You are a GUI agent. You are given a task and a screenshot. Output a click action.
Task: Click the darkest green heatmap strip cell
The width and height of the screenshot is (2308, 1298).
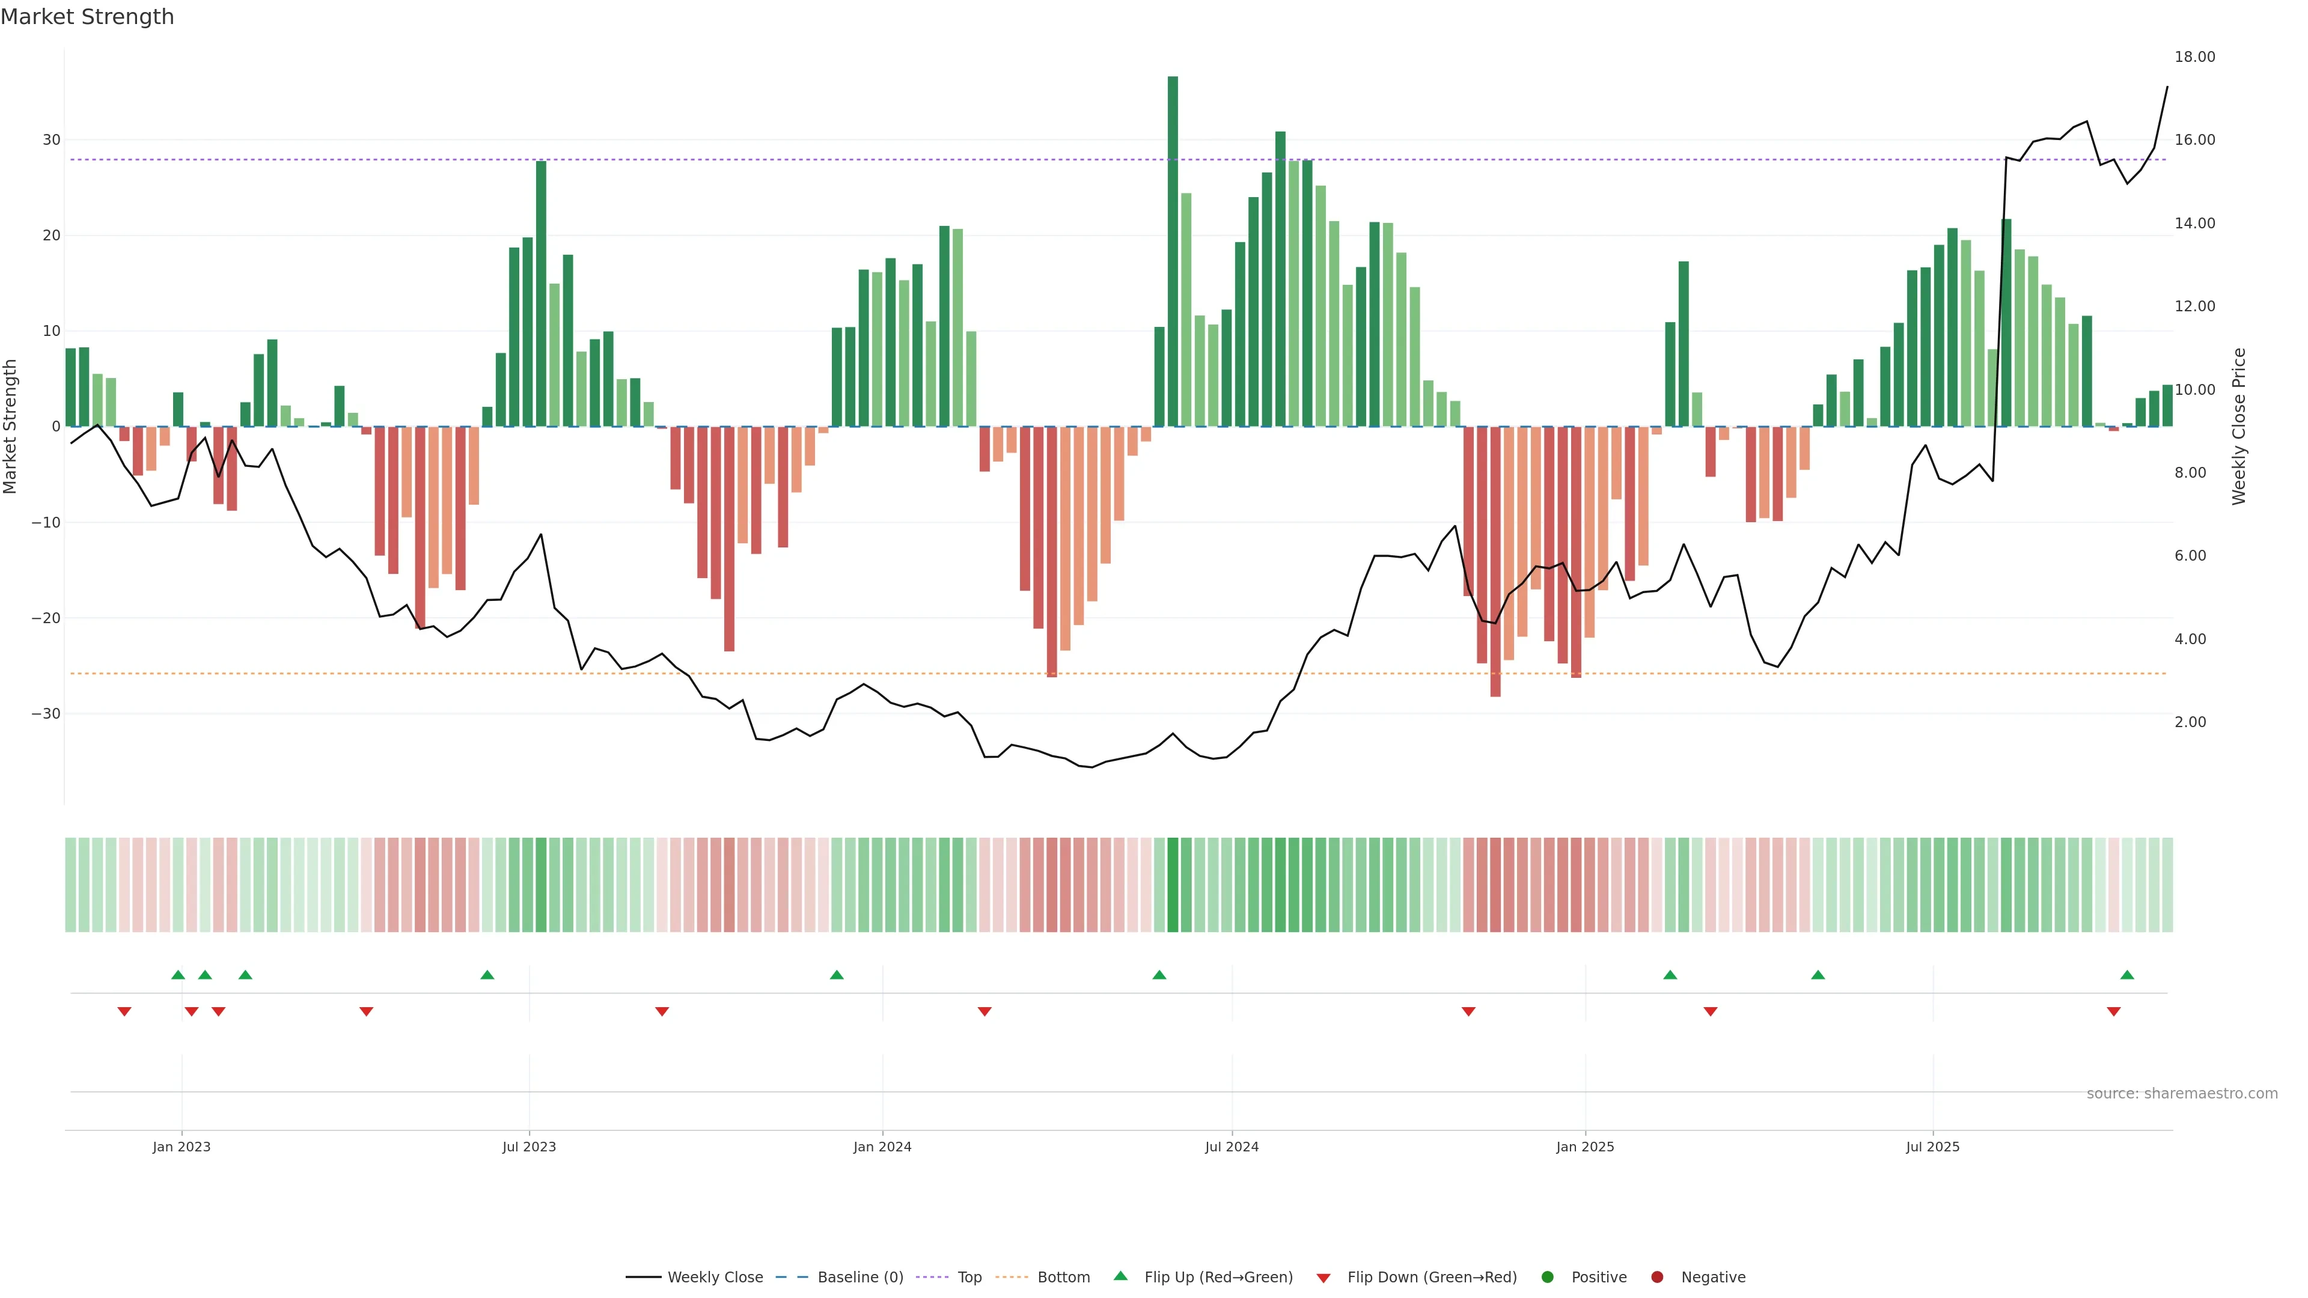click(x=1173, y=884)
